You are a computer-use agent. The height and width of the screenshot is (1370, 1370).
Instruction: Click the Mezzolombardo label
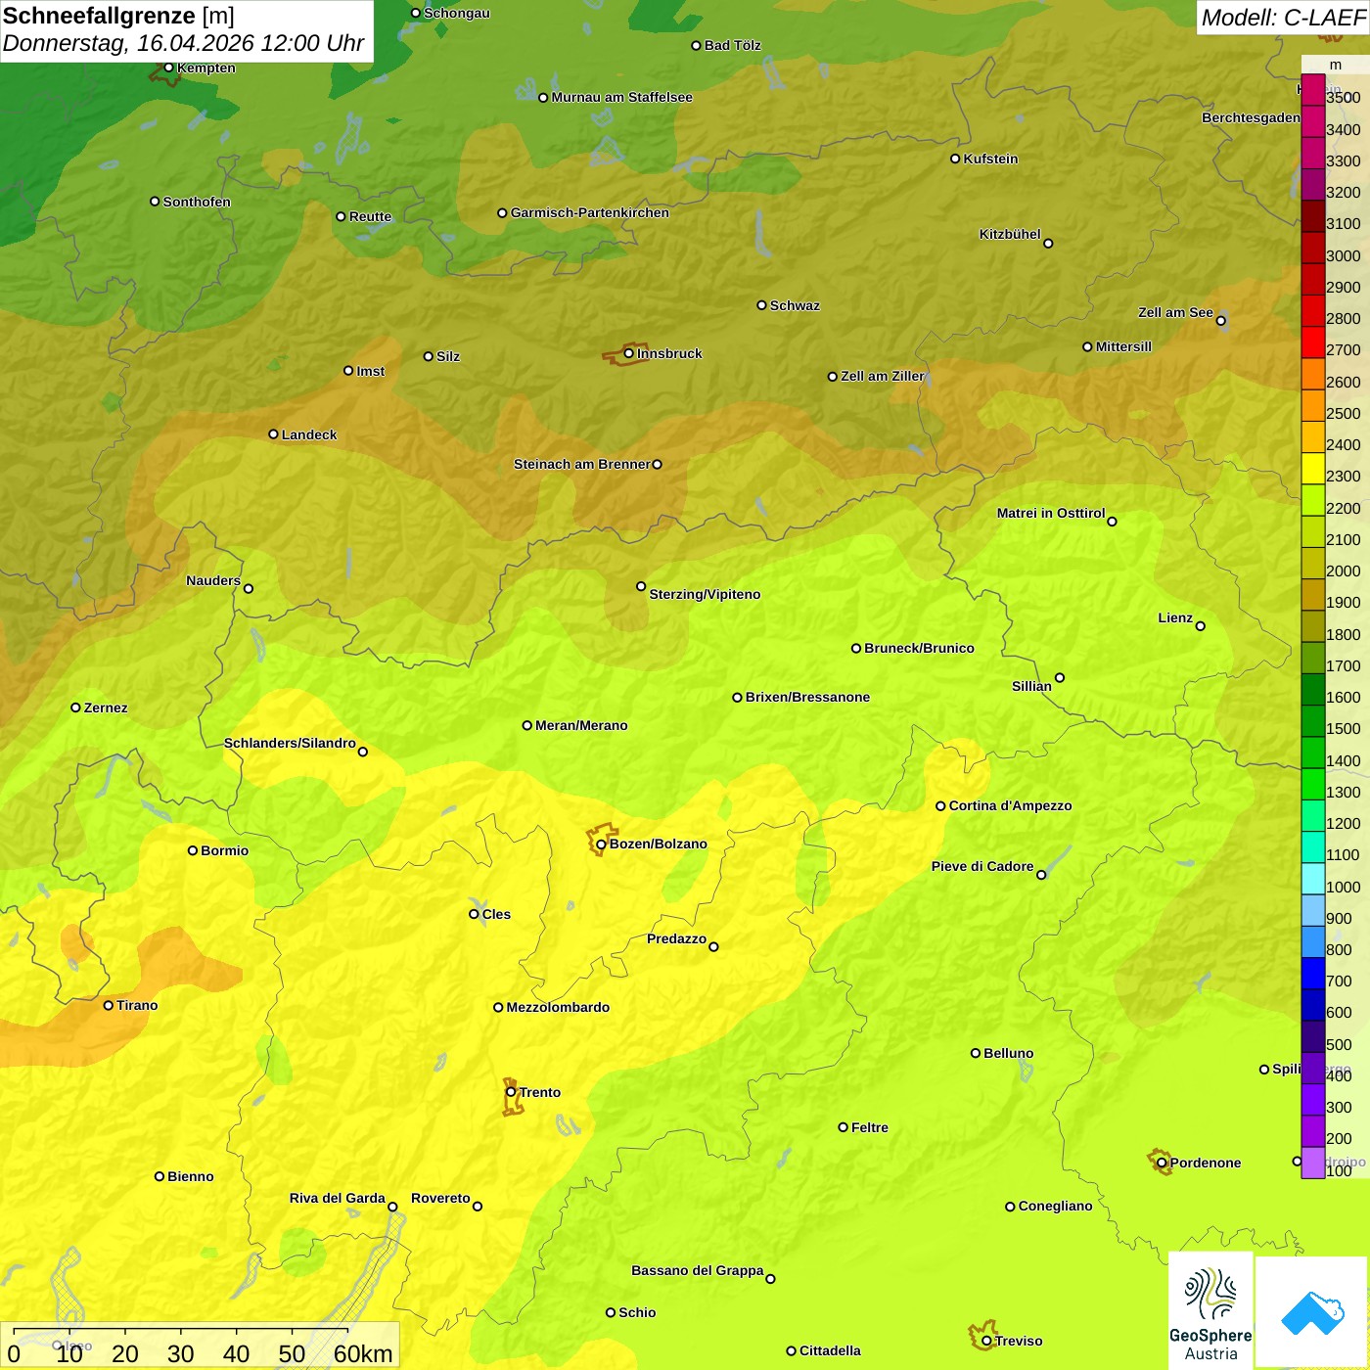tap(558, 1007)
